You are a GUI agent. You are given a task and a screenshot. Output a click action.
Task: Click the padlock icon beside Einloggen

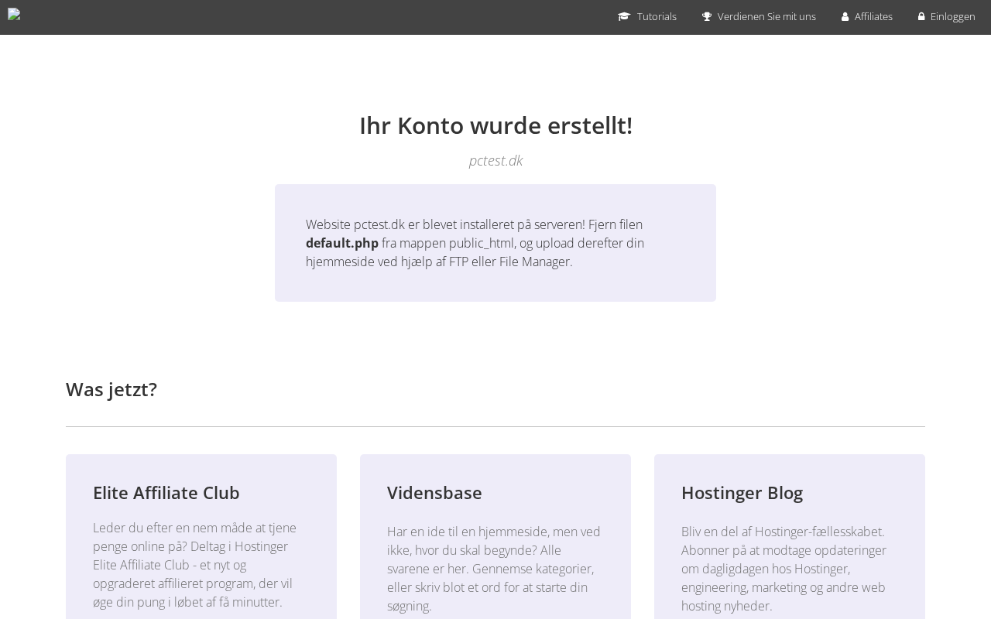point(921,16)
